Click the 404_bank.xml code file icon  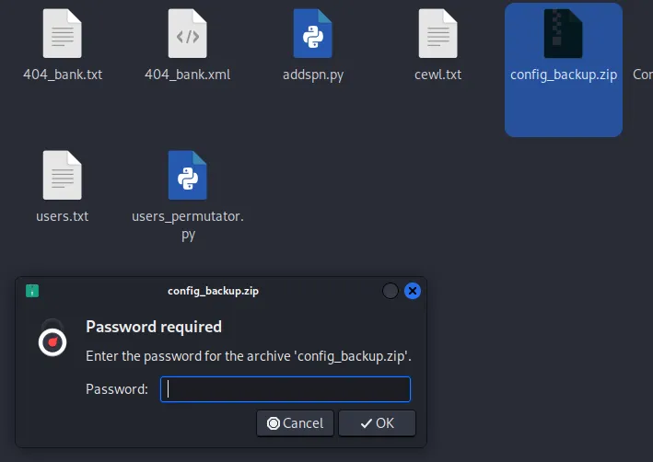(187, 34)
